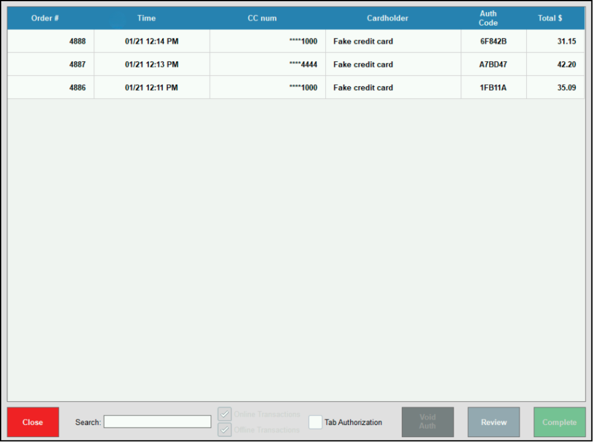
Task: Click inside the Search input field
Action: tap(157, 421)
